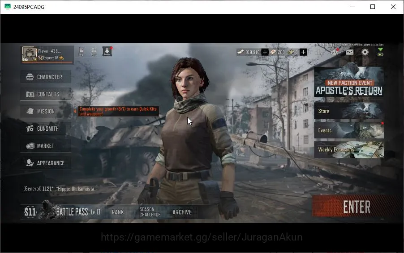Select the 819,916 cash balance
Image resolution: width=404 pixels, height=253 pixels.
pos(249,52)
